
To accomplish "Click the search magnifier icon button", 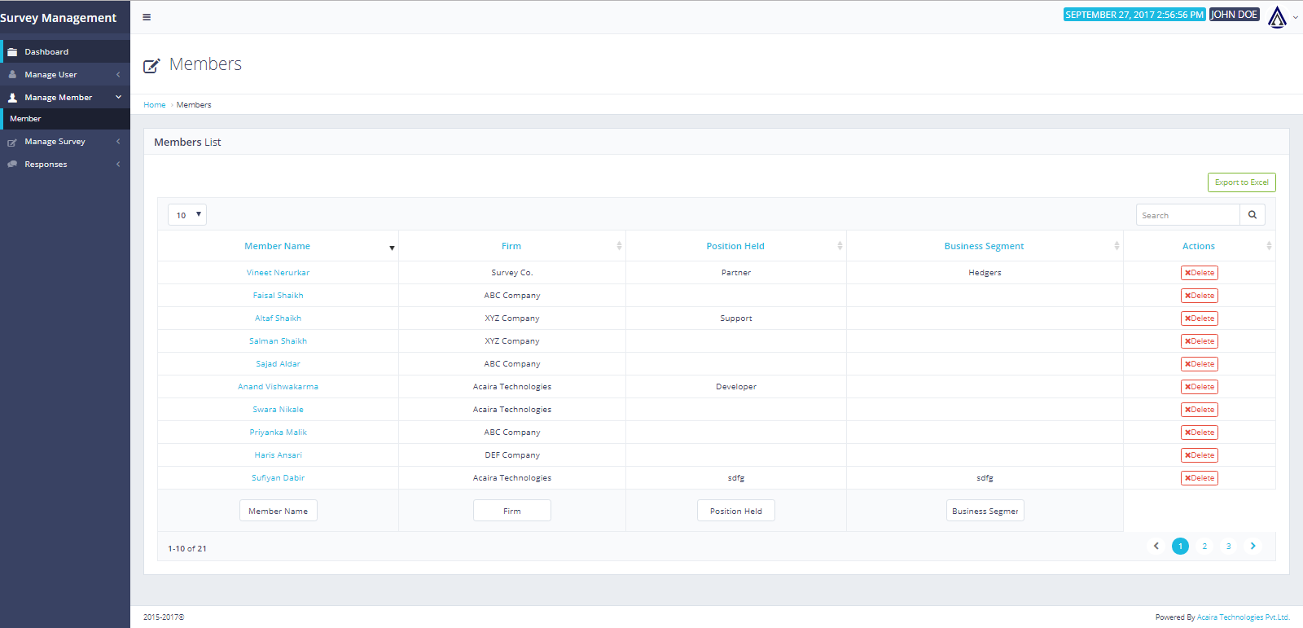I will [x=1252, y=215].
